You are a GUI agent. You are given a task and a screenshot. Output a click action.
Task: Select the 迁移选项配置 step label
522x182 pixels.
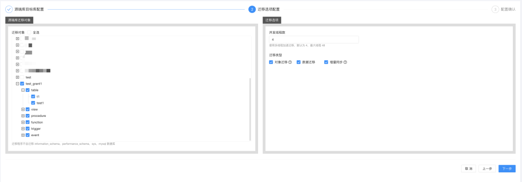269,9
